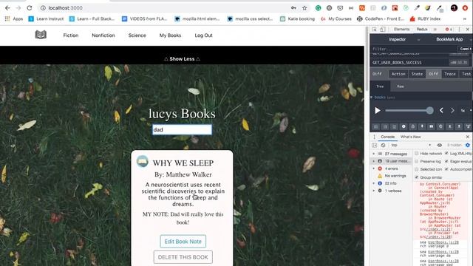Click the Redux record/pause circle icon
The image size is (473, 266).
(x=404, y=126)
